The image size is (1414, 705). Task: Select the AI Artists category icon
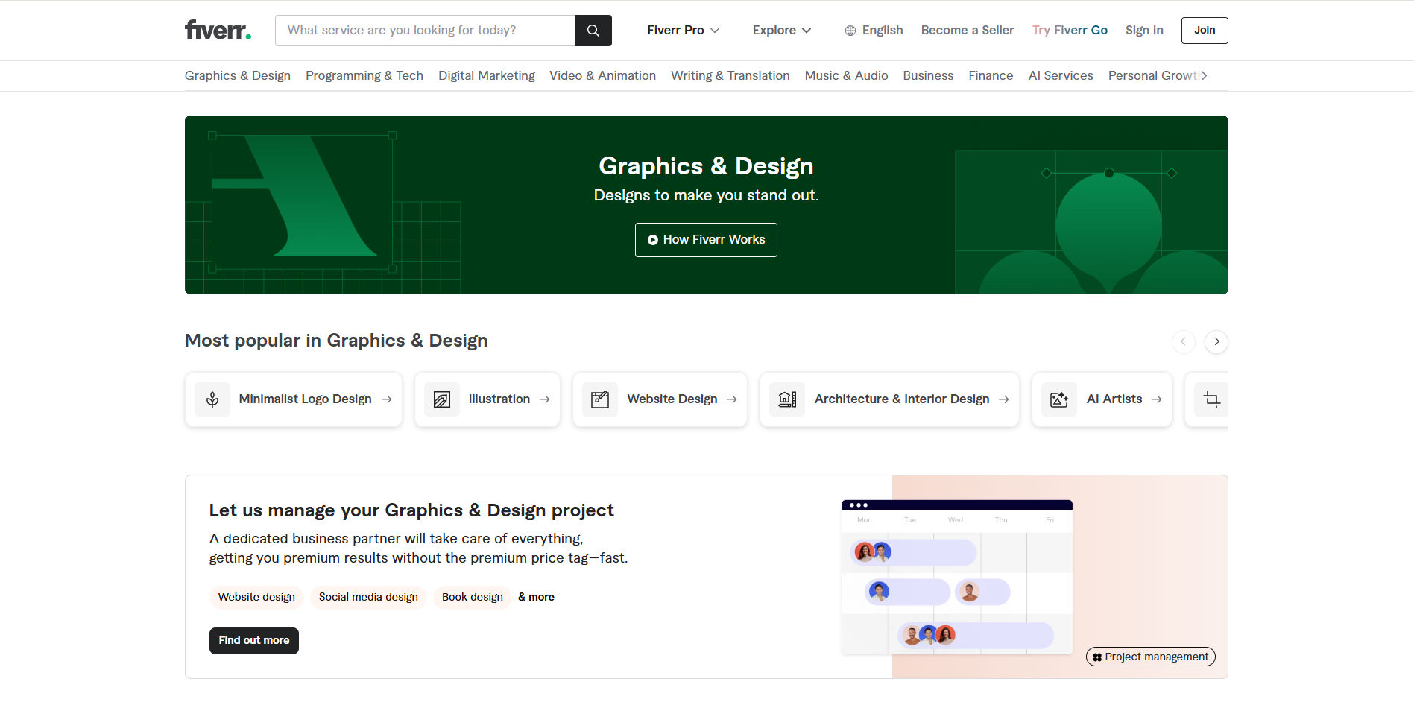pyautogui.click(x=1058, y=399)
